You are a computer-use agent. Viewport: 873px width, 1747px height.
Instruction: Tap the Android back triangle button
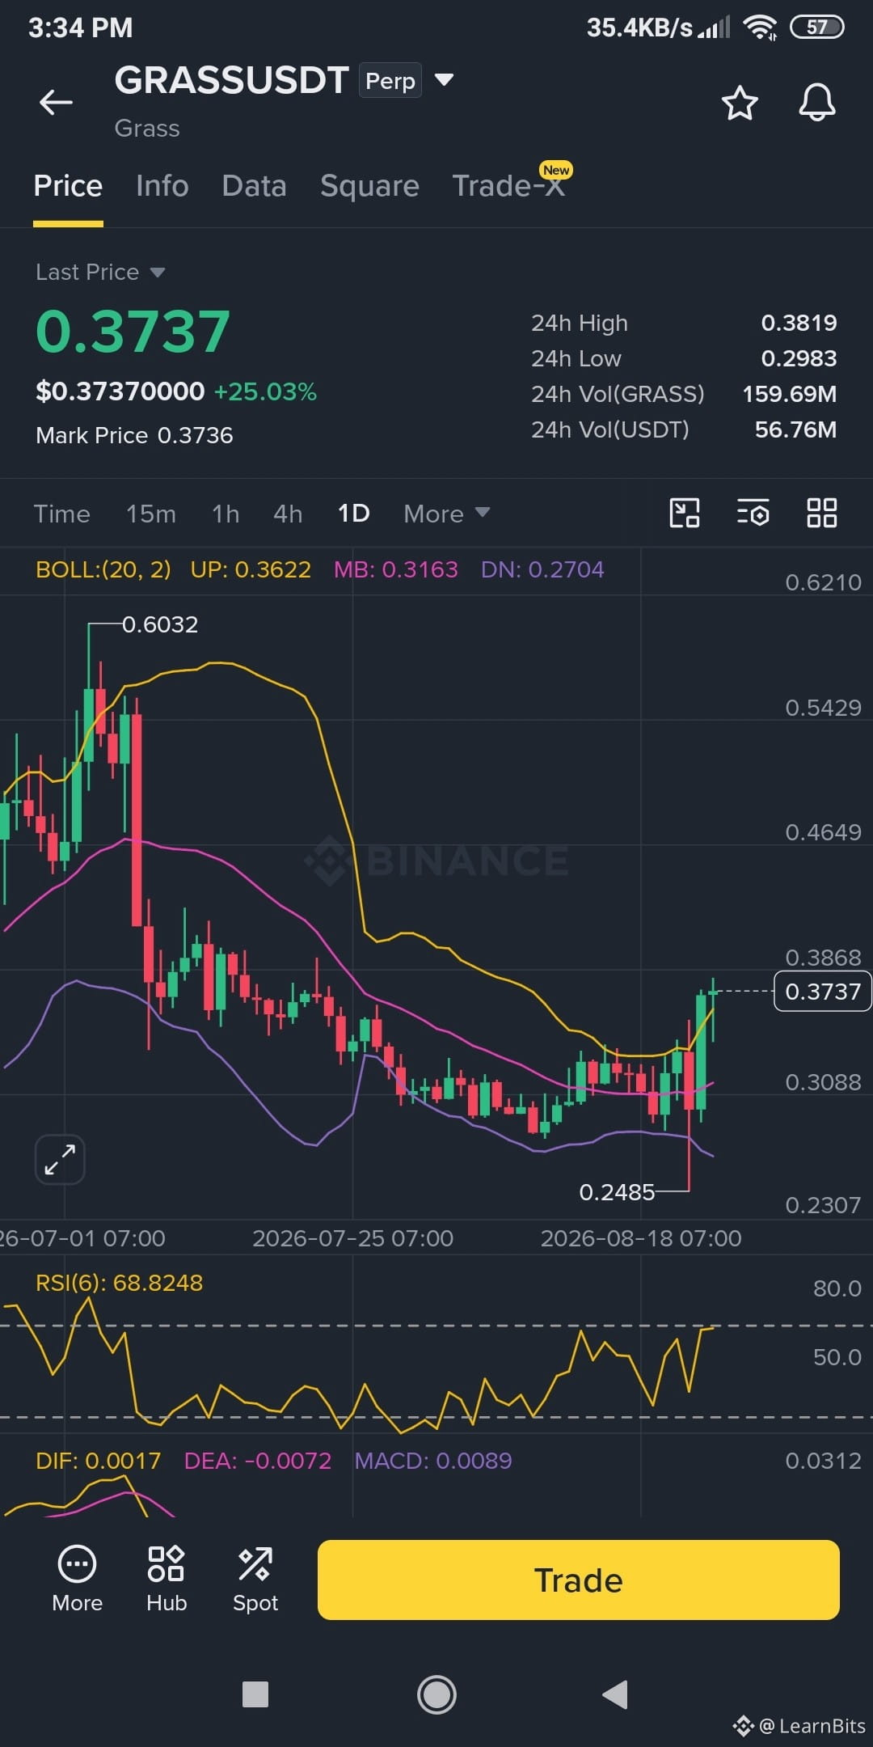(x=615, y=1694)
